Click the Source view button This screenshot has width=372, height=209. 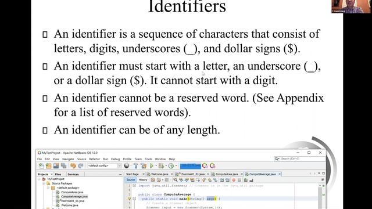coord(130,180)
